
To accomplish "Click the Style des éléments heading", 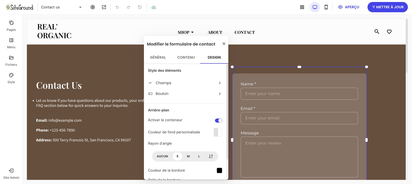I will 164,71.
